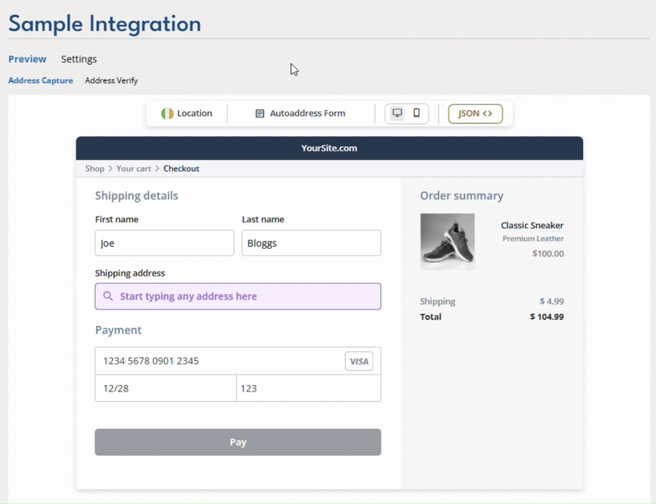
Task: Click the card expiry date field
Action: [165, 388]
